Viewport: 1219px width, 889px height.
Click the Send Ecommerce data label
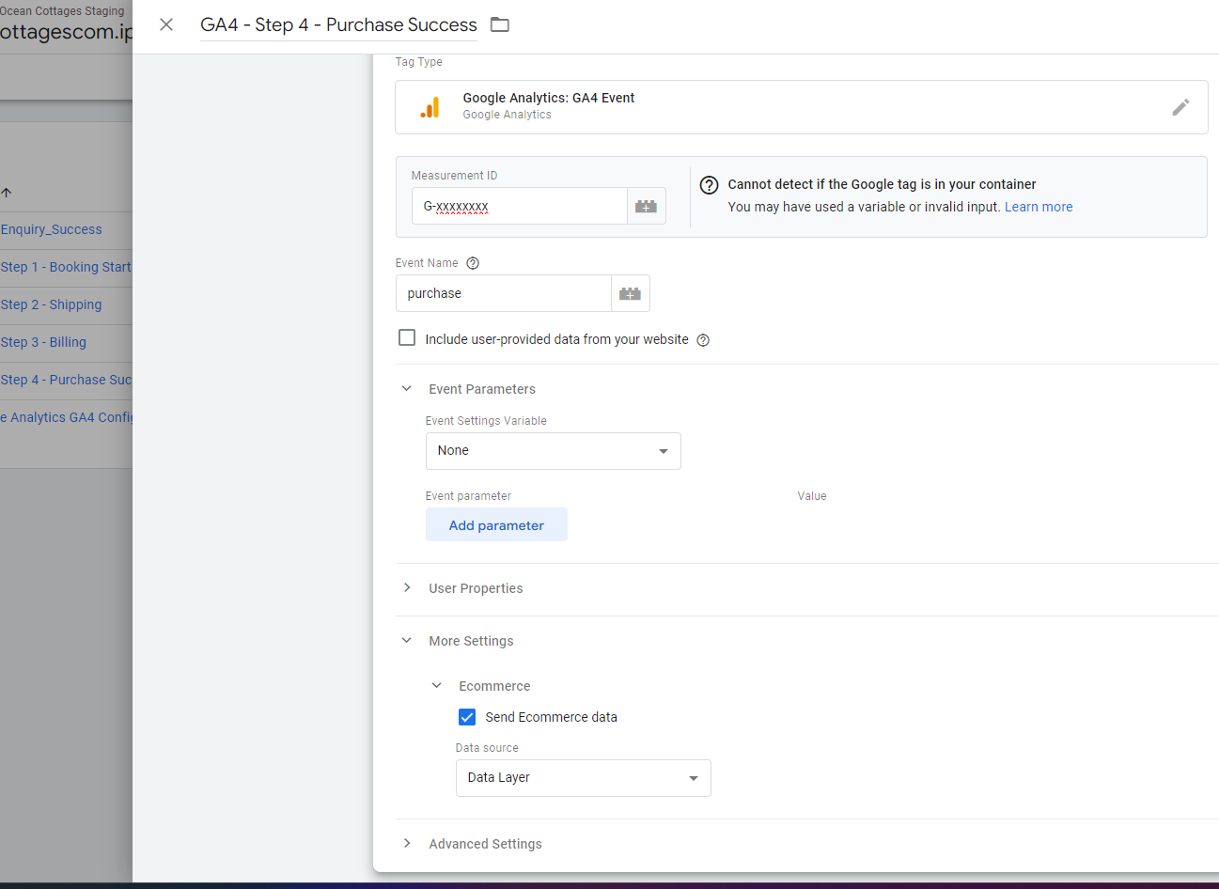click(x=551, y=717)
